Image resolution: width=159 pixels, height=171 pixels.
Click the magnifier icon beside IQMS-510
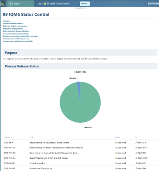(x=136, y=143)
